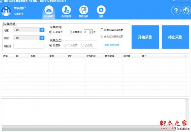Open the customer service headset icon
Viewport: 191px width, 132px height.
(186, 11)
